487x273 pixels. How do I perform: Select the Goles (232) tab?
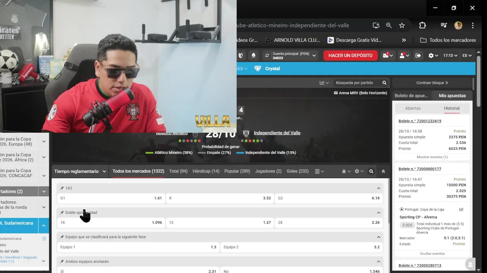point(298,171)
